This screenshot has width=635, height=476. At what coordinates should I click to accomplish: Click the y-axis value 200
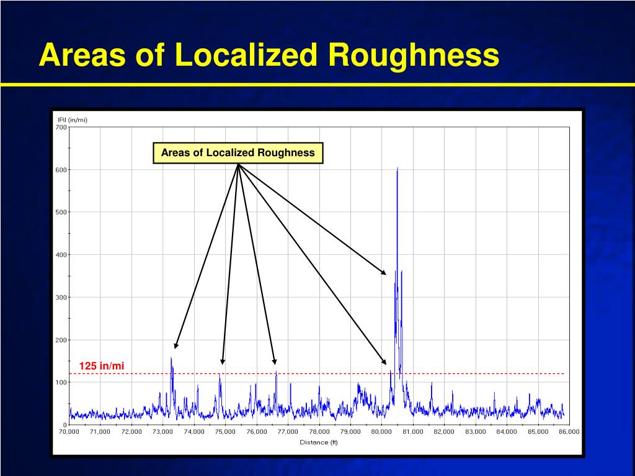61,340
